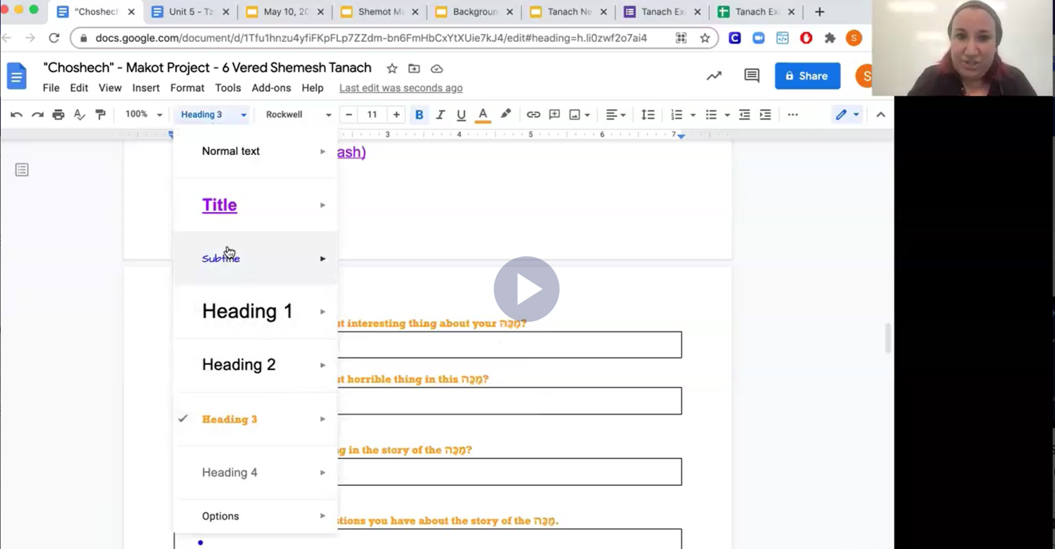1055x549 pixels.
Task: Toggle italic formatting
Action: pos(440,115)
